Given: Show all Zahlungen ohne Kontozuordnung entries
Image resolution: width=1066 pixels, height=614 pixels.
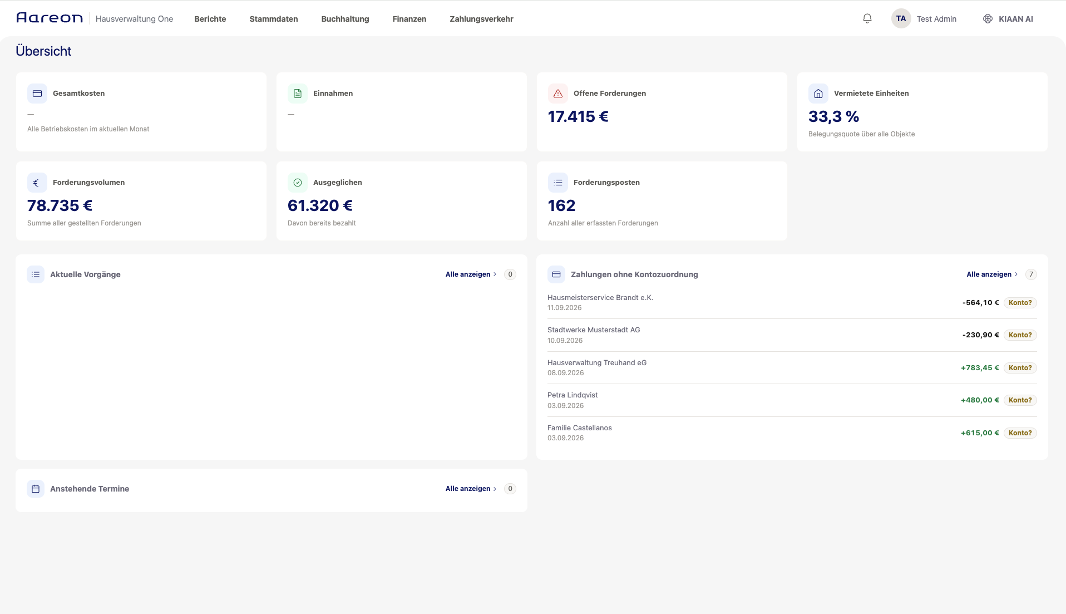Looking at the screenshot, I should (992, 274).
